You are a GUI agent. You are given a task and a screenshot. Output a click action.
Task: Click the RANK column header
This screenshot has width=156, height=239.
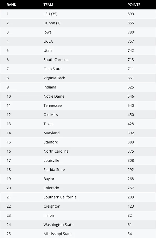(11, 5)
